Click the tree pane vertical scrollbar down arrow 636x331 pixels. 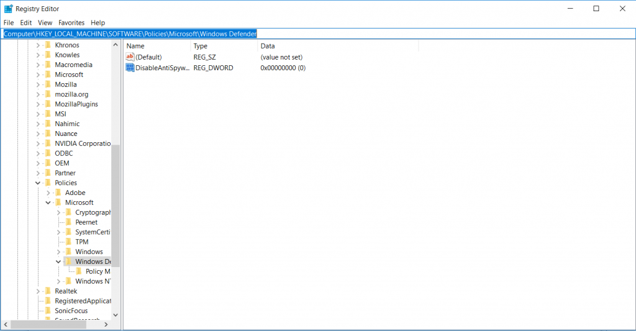click(x=116, y=315)
